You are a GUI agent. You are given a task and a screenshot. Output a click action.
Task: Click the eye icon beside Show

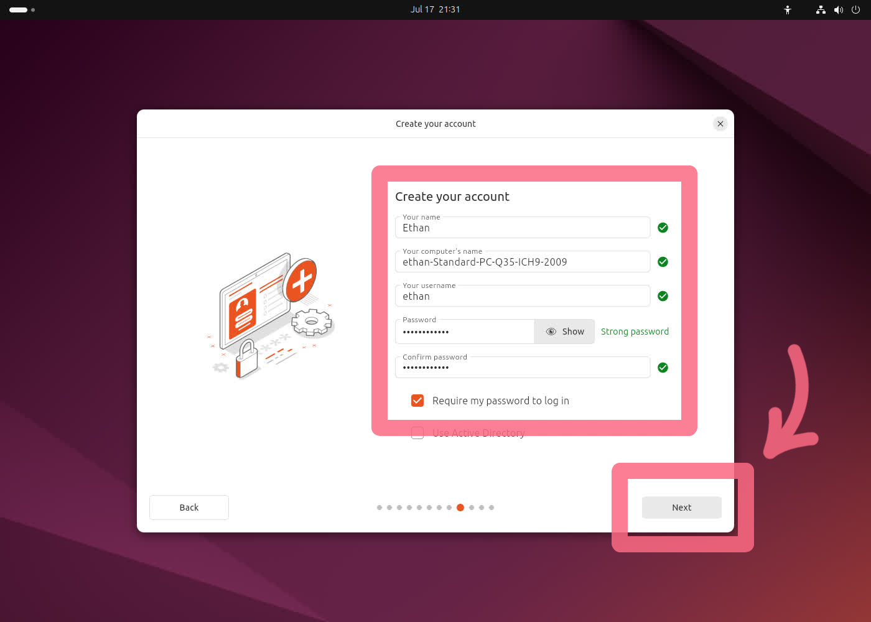[x=551, y=332]
